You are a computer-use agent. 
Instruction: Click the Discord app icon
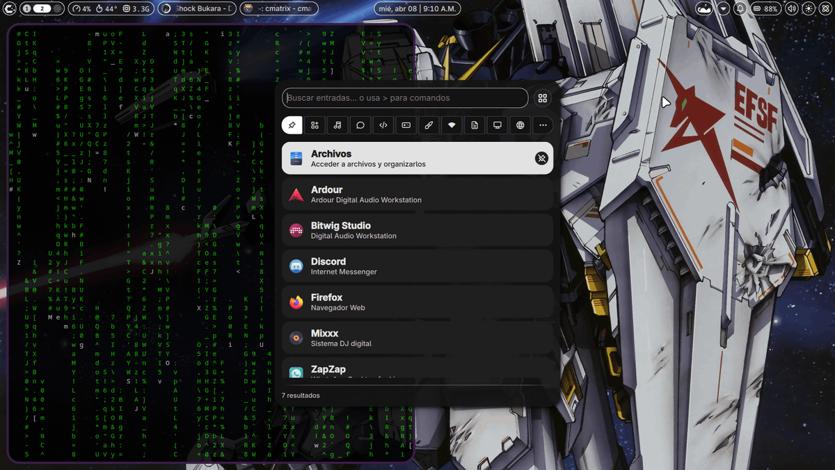point(296,267)
